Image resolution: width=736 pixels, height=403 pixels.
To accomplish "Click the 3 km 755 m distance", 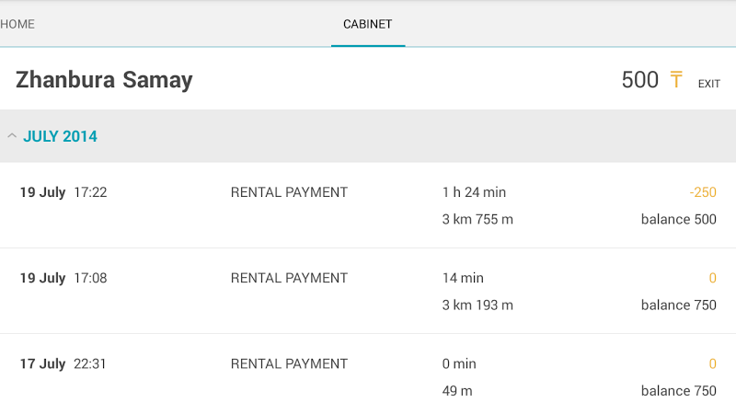I will point(477,219).
